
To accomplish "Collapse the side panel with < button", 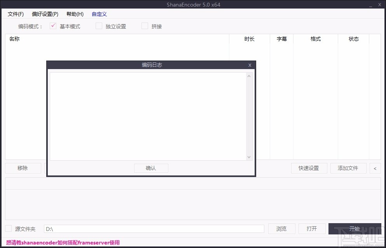I will coord(375,168).
